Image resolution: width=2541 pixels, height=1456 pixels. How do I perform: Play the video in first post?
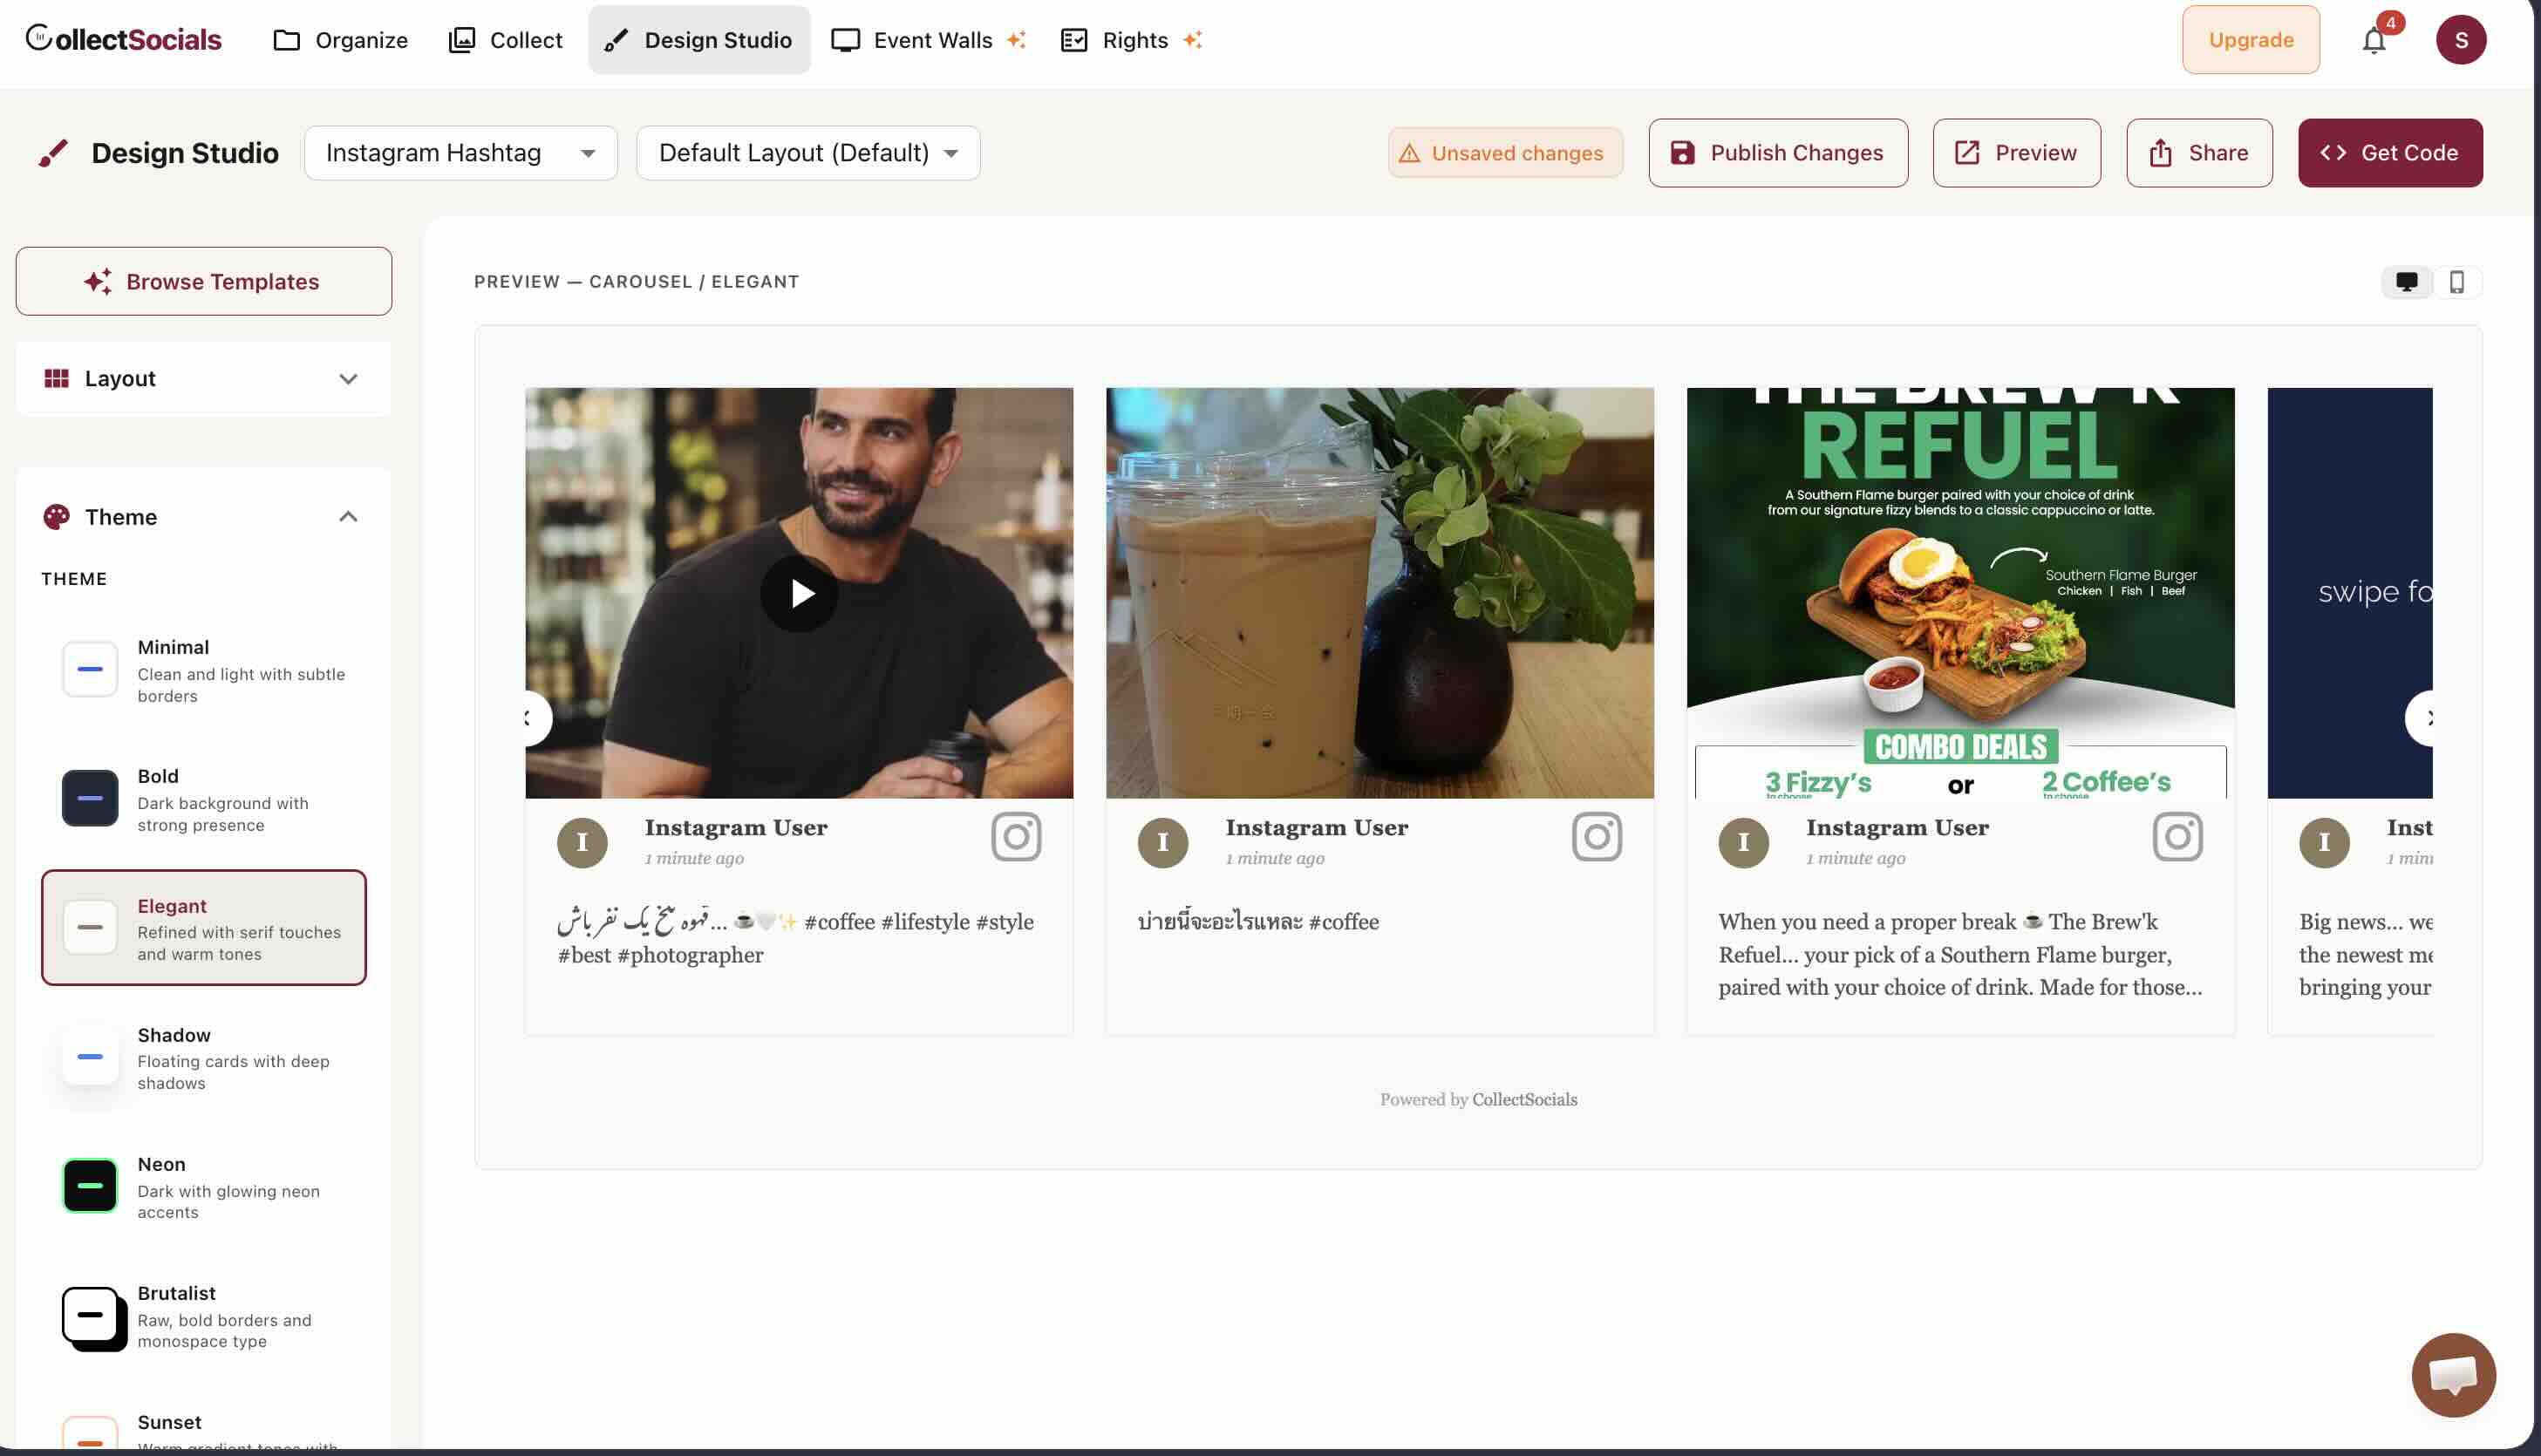click(799, 593)
